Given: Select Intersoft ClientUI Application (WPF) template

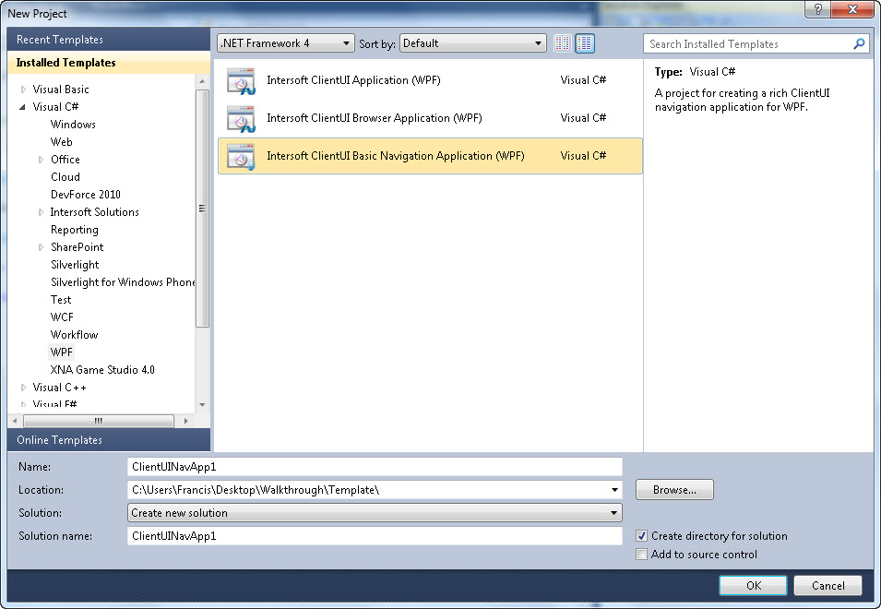Looking at the screenshot, I should 430,80.
